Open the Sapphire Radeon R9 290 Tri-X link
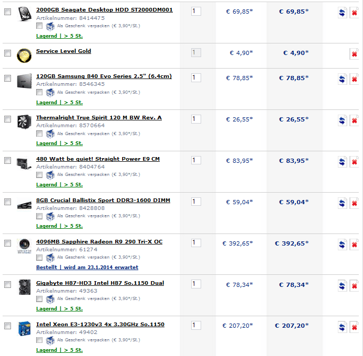This screenshot has height=356, width=363. click(99, 242)
